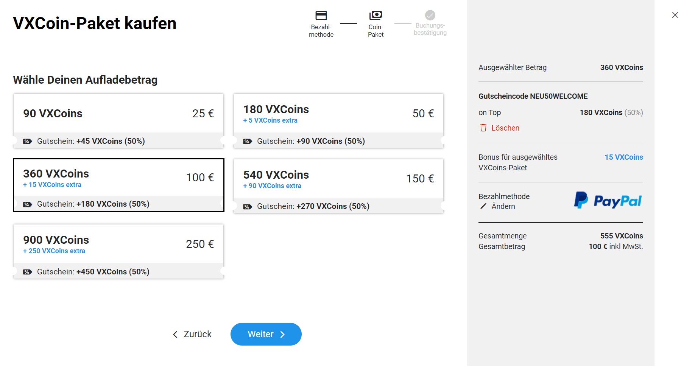Screen dimensions: 695x366
Task: Click the back chevron beside Zurück
Action: (175, 334)
